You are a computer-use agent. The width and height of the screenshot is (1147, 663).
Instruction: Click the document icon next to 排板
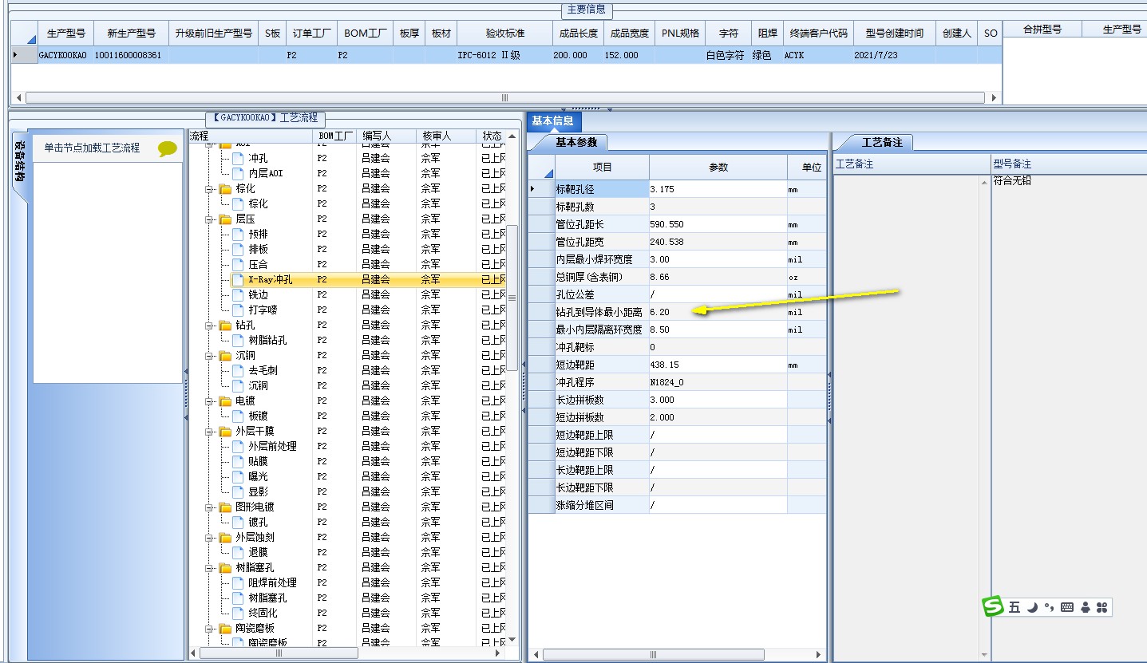[x=238, y=250]
